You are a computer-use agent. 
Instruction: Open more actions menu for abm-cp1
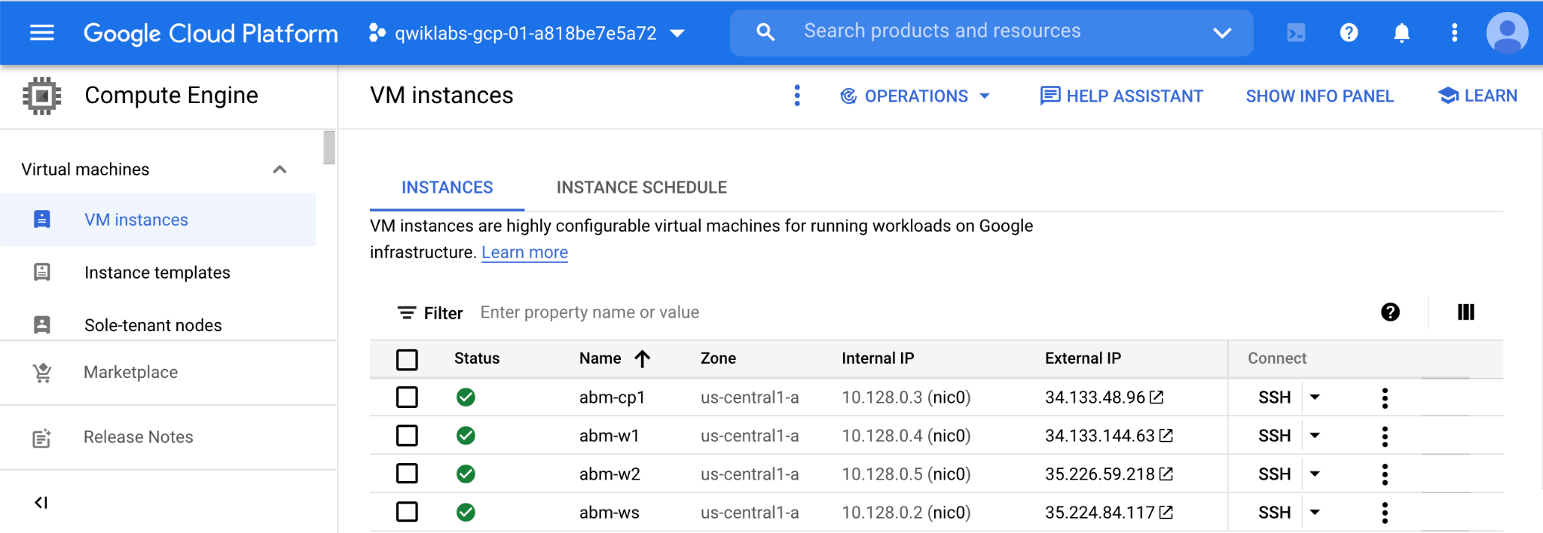coord(1385,398)
